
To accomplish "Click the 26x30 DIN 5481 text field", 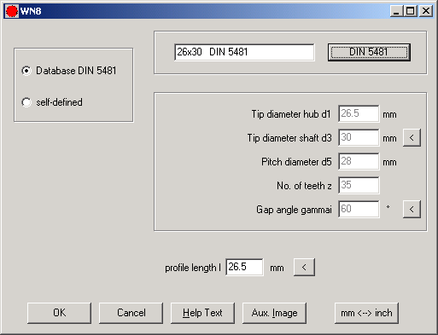I will click(x=244, y=52).
